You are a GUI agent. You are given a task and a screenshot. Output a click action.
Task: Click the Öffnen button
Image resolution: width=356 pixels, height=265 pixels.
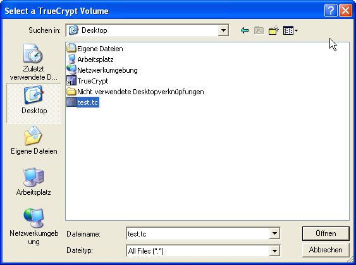326,233
